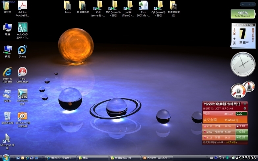Open the Plan 2007.xls Excel shortcut
Viewport: 258px width, 161px height.
click(x=144, y=8)
